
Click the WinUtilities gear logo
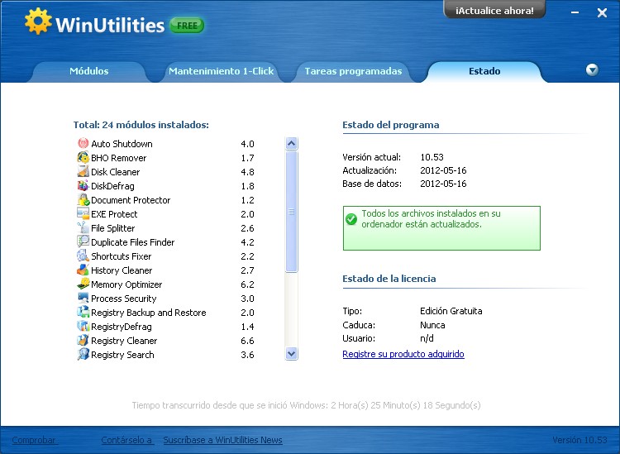click(38, 21)
